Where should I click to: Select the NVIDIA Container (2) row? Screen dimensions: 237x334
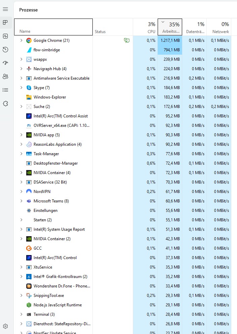tap(123, 239)
